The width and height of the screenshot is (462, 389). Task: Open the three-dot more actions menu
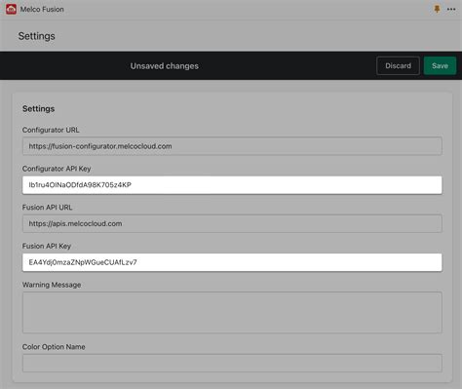(451, 9)
